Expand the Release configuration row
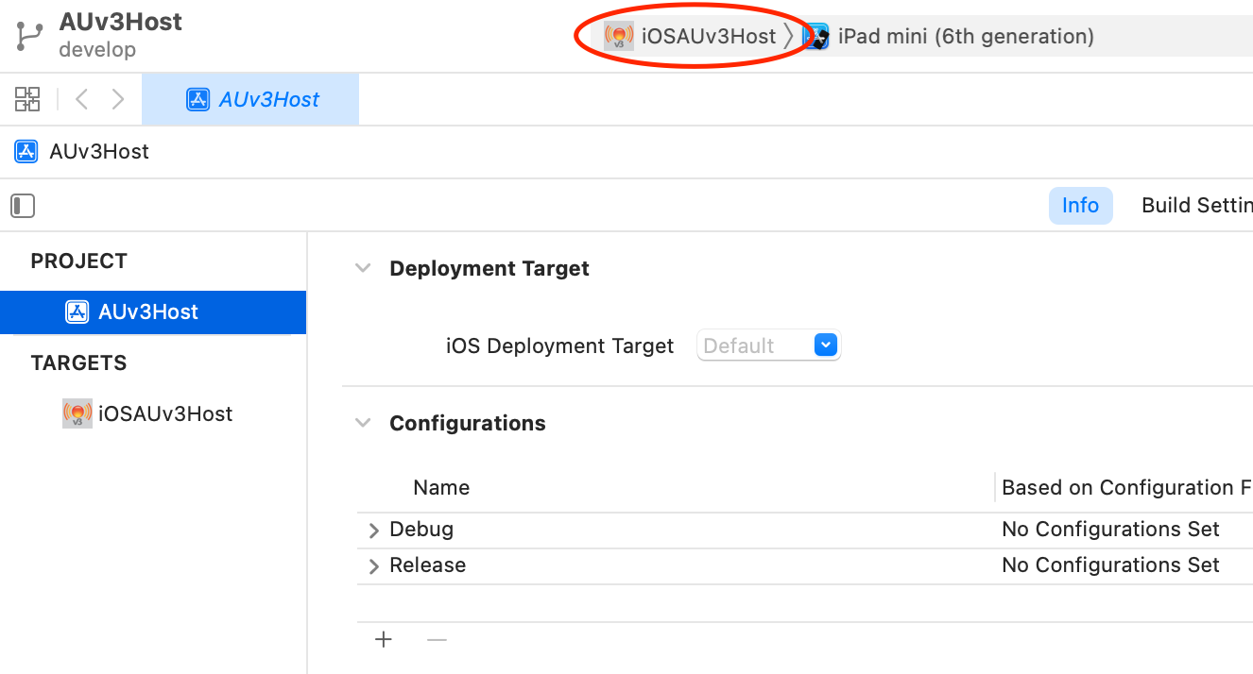 click(374, 566)
